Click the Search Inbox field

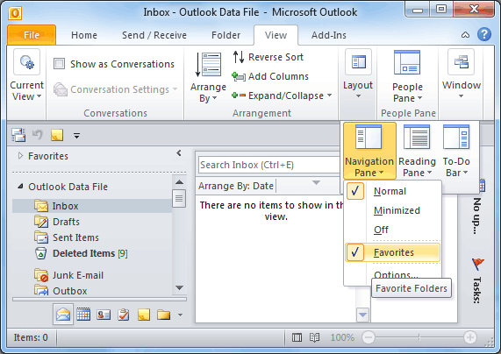(269, 165)
